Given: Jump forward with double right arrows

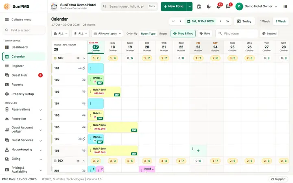Looking at the screenshot, I should click(227, 21).
